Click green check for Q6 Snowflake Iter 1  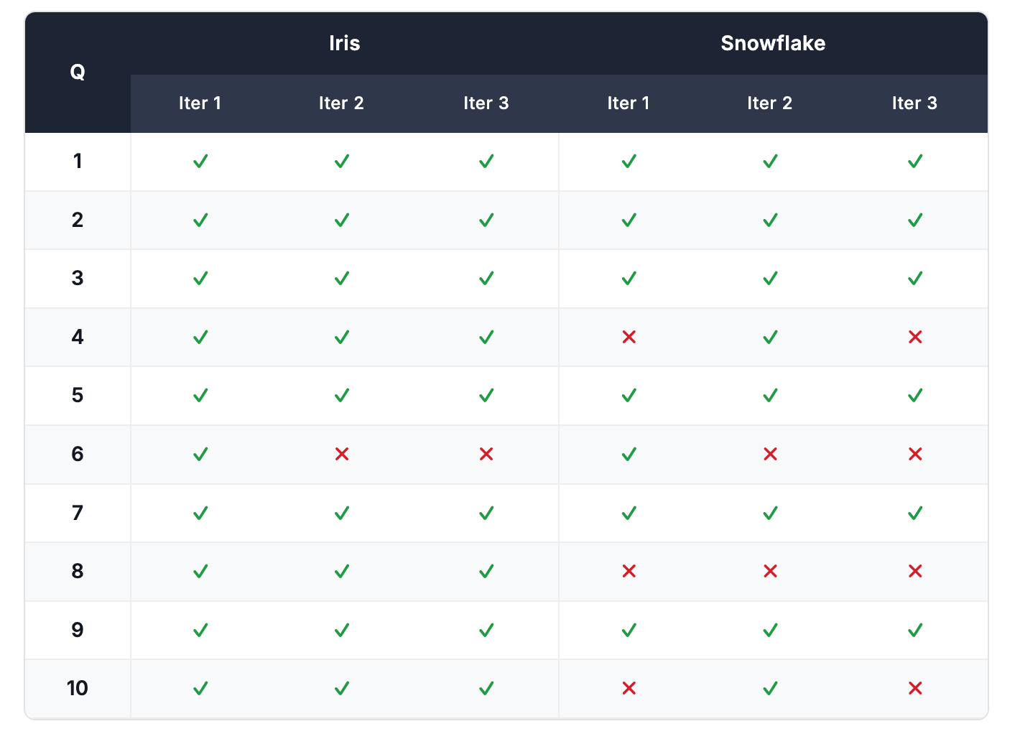tap(629, 454)
